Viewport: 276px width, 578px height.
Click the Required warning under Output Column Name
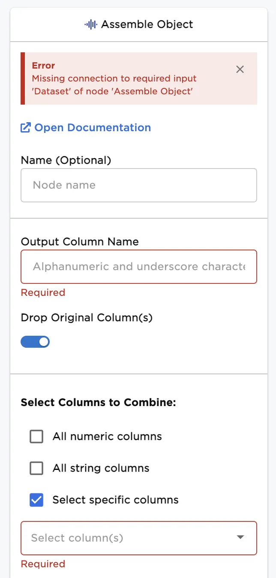click(x=43, y=292)
